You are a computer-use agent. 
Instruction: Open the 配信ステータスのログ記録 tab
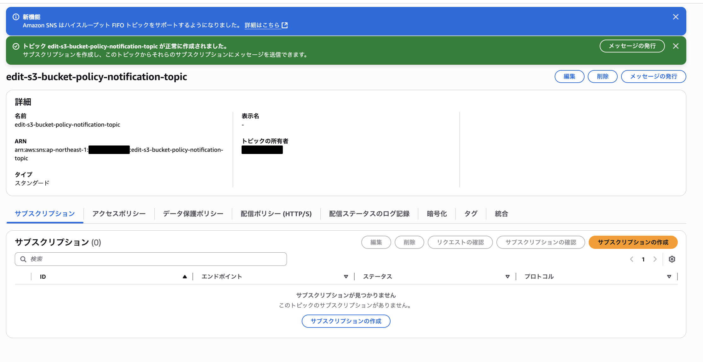[x=369, y=214]
